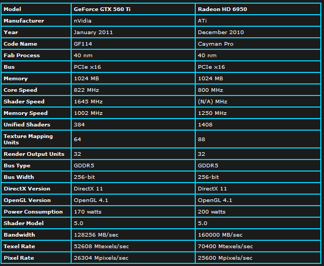Select the '(N/A) MHz' shader speed value
324x266 pixels.
[213, 101]
